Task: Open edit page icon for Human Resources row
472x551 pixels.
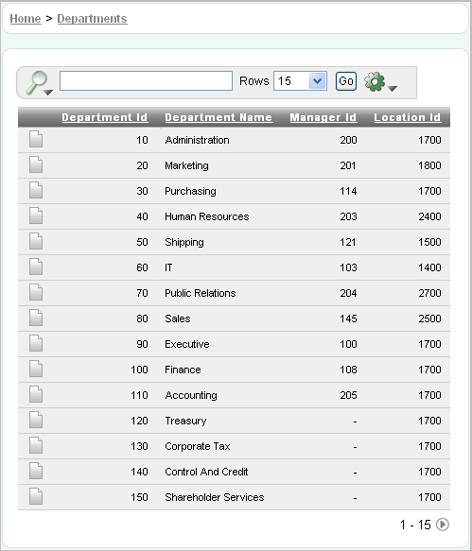Action: (x=36, y=215)
